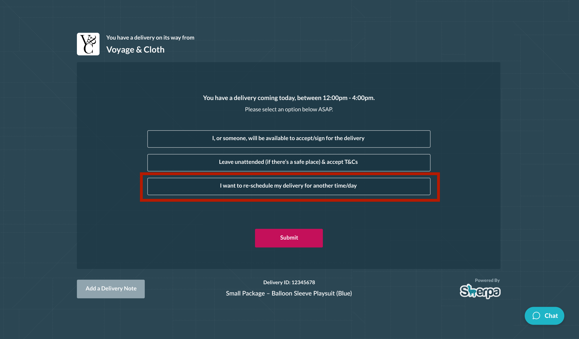The width and height of the screenshot is (579, 339).
Task: Click the 'T&Cs' text in unattended option
Action: coord(351,162)
